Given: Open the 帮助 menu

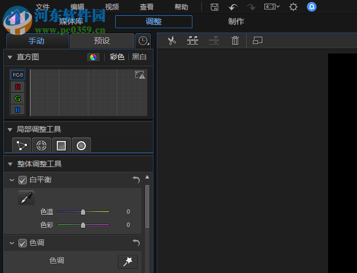Looking at the screenshot, I should click(x=181, y=7).
